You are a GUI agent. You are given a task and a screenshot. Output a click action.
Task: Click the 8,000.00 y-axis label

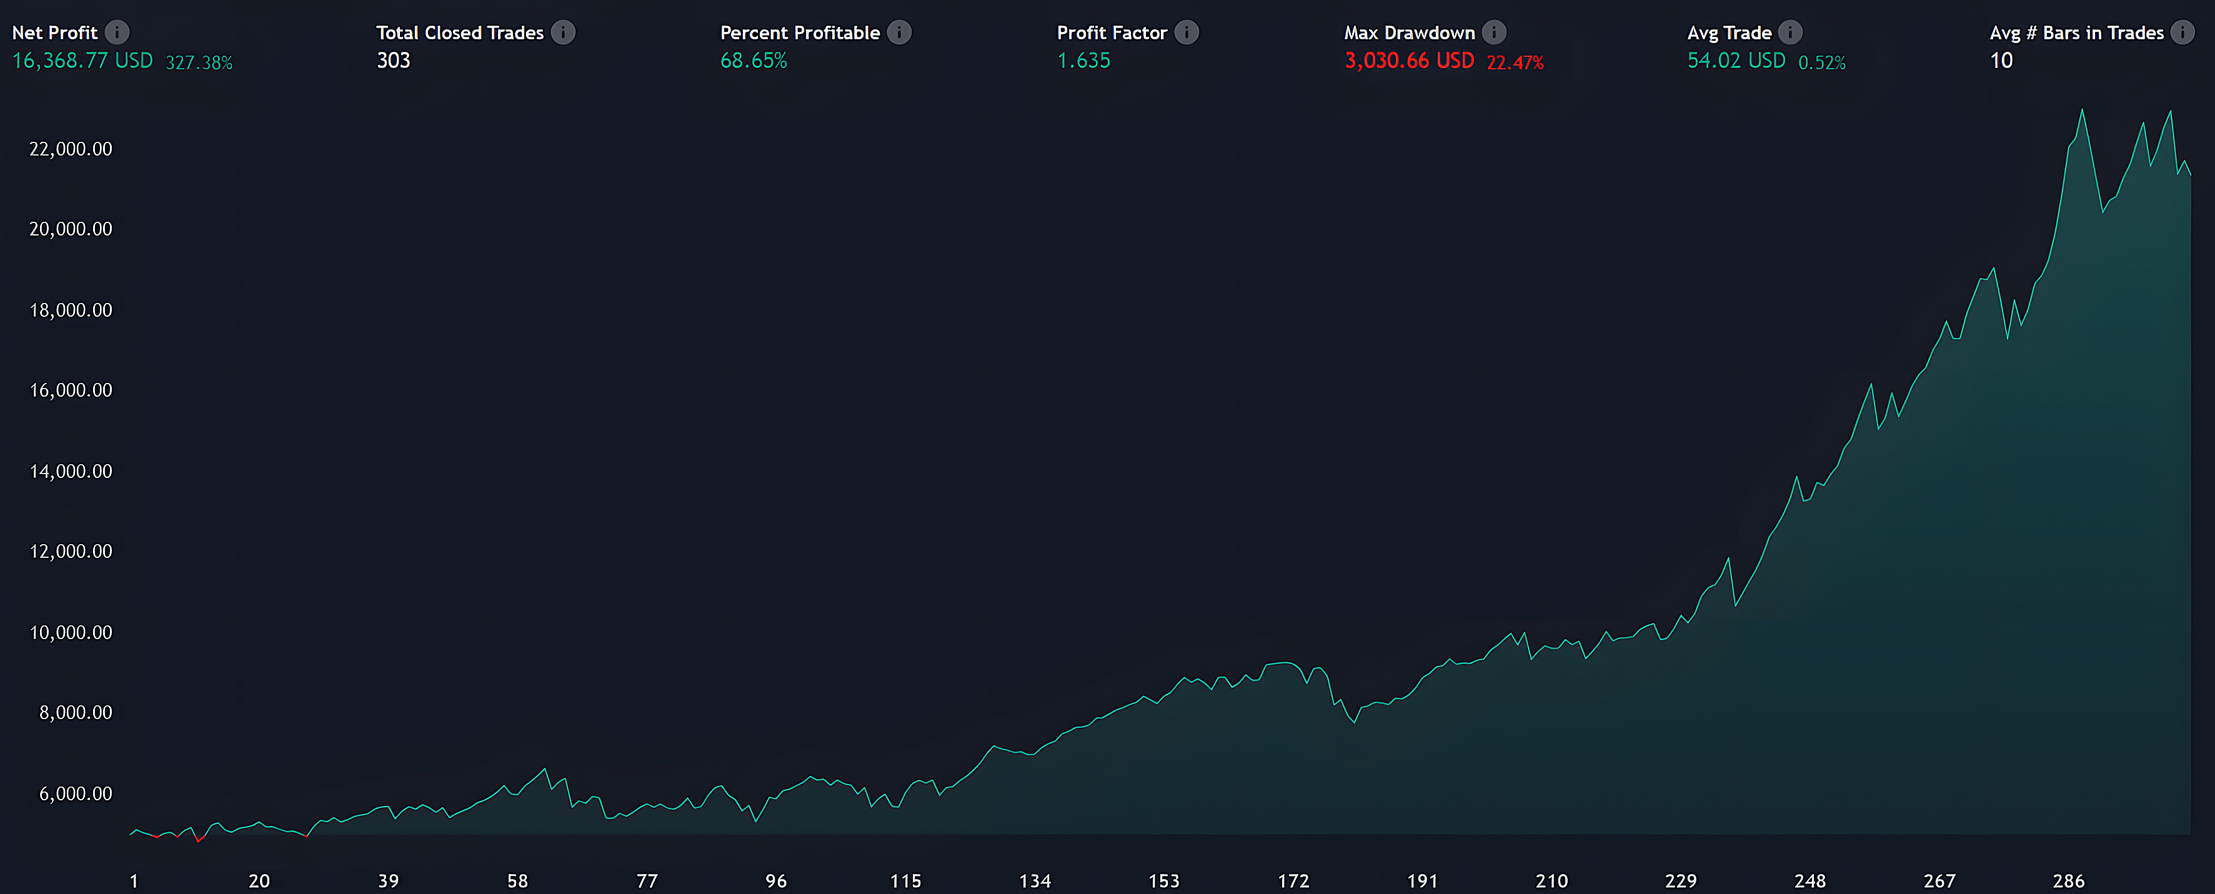tap(76, 713)
